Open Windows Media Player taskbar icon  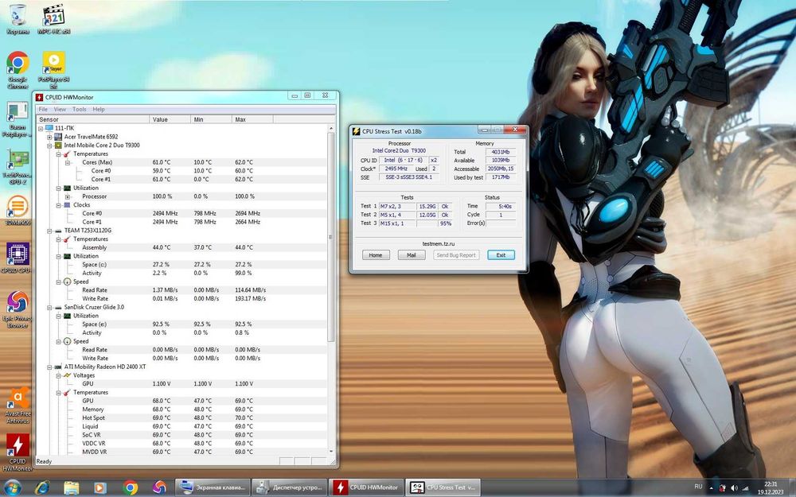[100, 487]
